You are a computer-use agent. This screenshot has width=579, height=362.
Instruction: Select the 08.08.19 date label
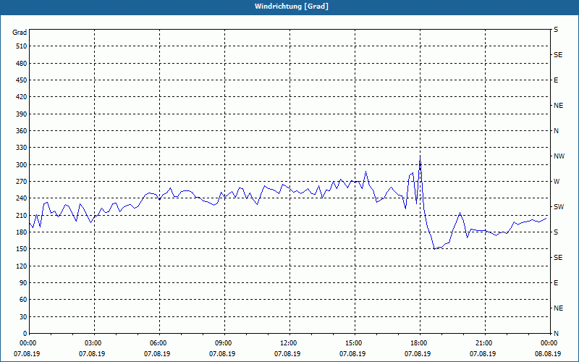(548, 353)
